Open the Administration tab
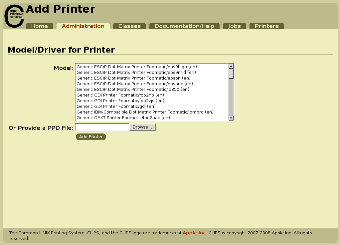 coord(83,26)
